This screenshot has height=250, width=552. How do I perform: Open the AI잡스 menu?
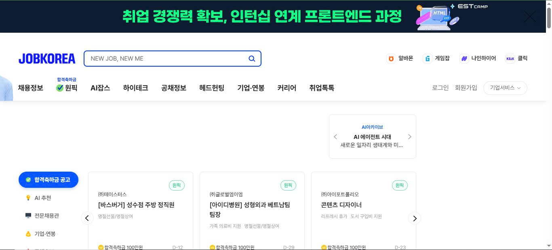tap(100, 88)
